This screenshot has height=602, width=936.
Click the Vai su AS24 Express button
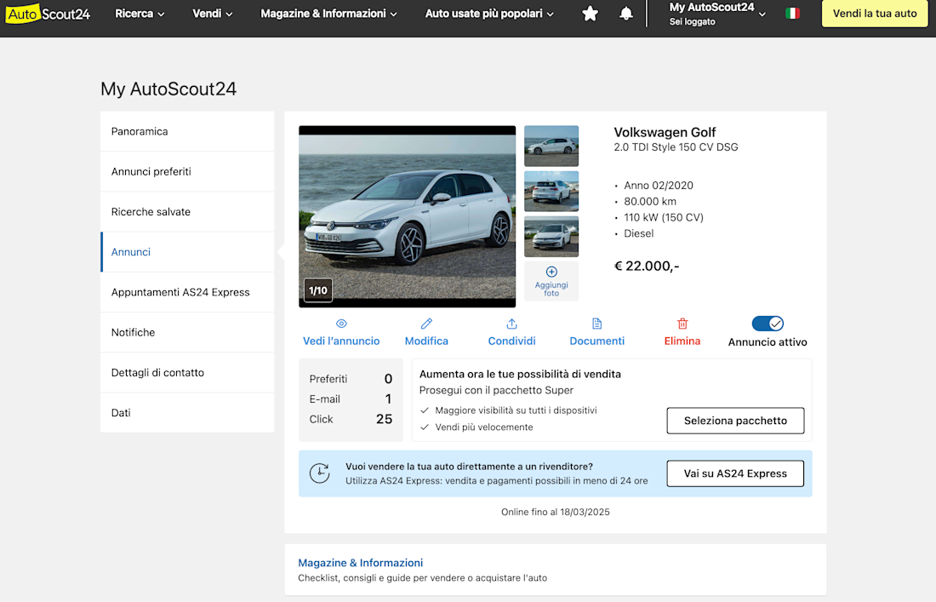click(x=735, y=473)
